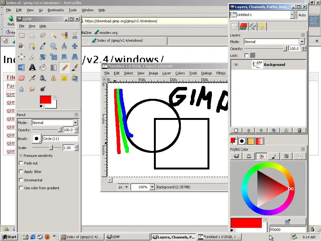This screenshot has width=321, height=241.
Task: Select the Heal tool
Action: (64, 78)
